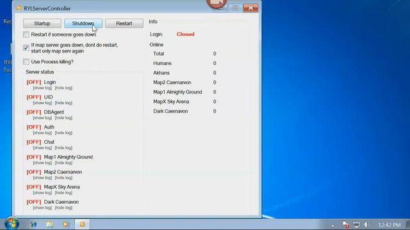Hide log for UID server
Screen dimensions: 410x230
pos(63,103)
